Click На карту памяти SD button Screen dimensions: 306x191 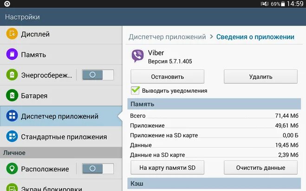tap(168, 168)
